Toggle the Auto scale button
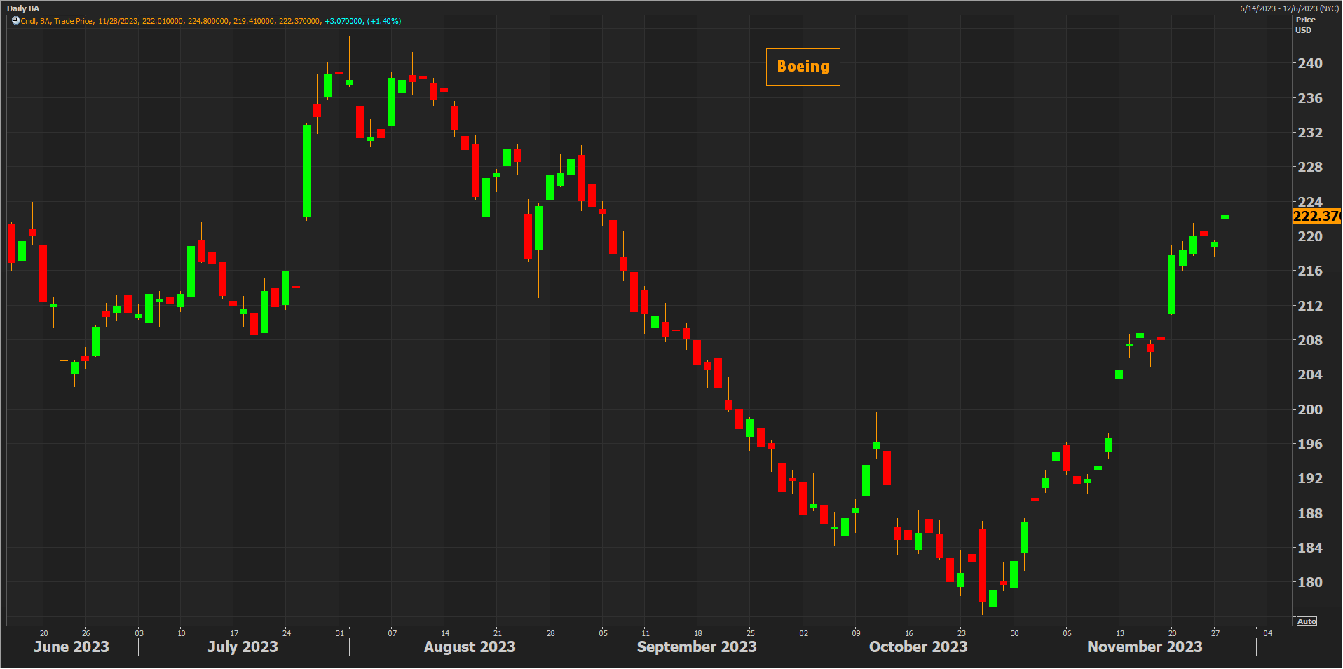 (1307, 621)
